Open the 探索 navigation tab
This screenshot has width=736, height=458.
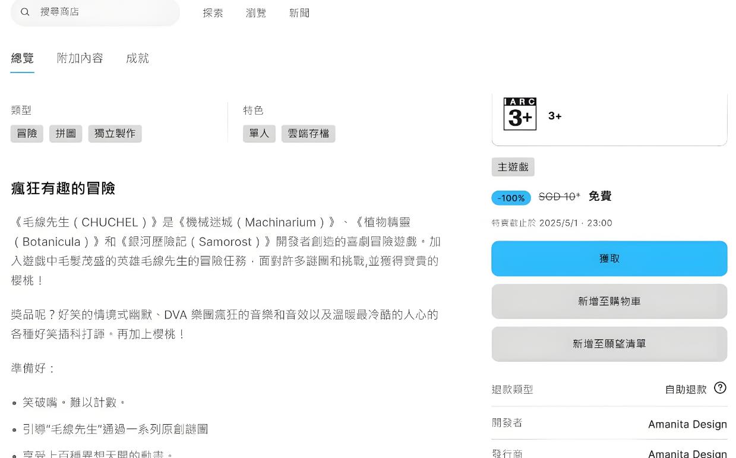[x=213, y=13]
